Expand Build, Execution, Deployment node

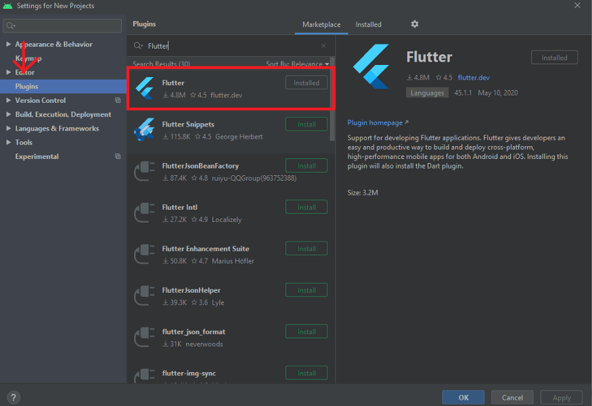tap(8, 114)
